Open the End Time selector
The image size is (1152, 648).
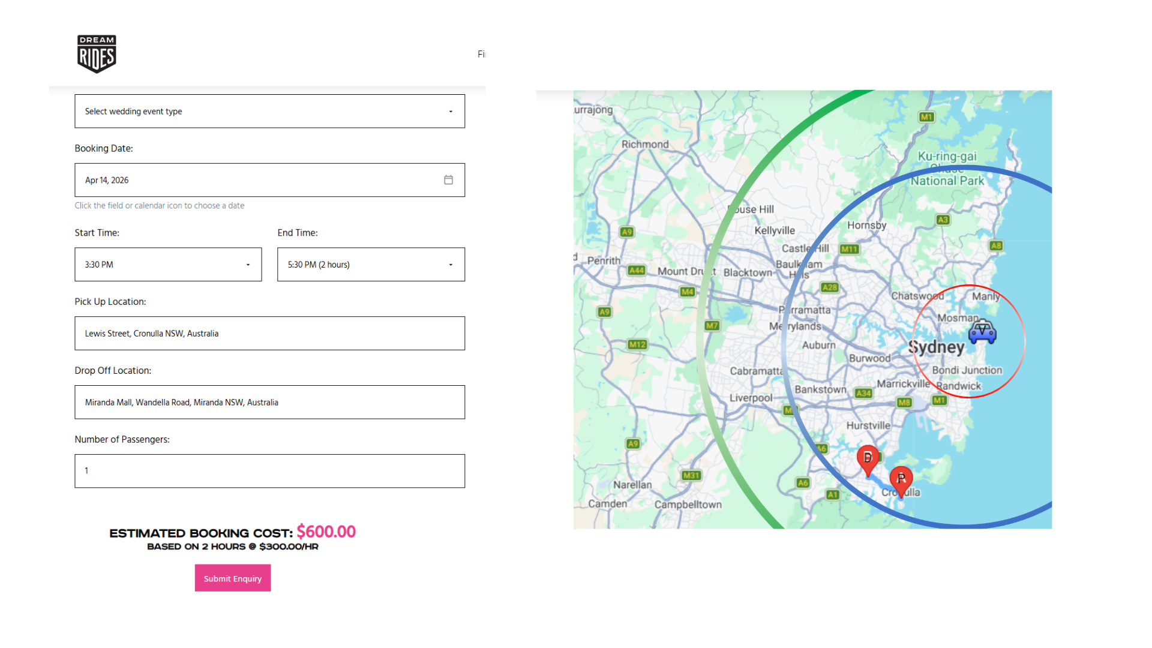click(x=371, y=265)
